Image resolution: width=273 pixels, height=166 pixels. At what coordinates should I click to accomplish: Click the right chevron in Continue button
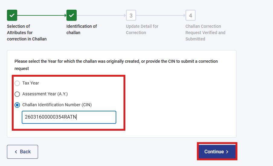[227, 152]
